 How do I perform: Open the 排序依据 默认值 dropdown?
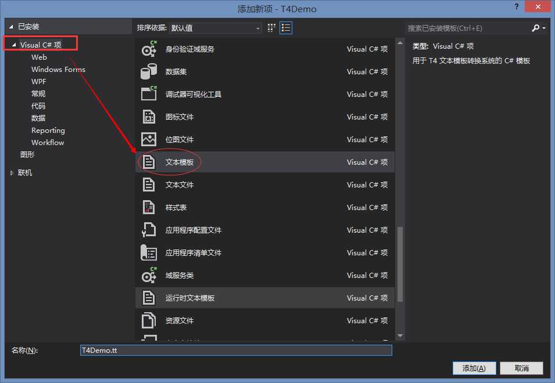216,28
